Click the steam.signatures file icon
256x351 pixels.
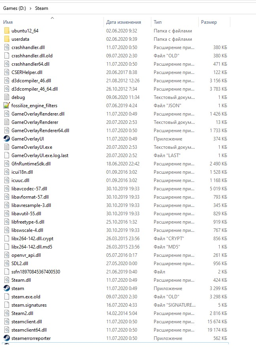[7, 305]
